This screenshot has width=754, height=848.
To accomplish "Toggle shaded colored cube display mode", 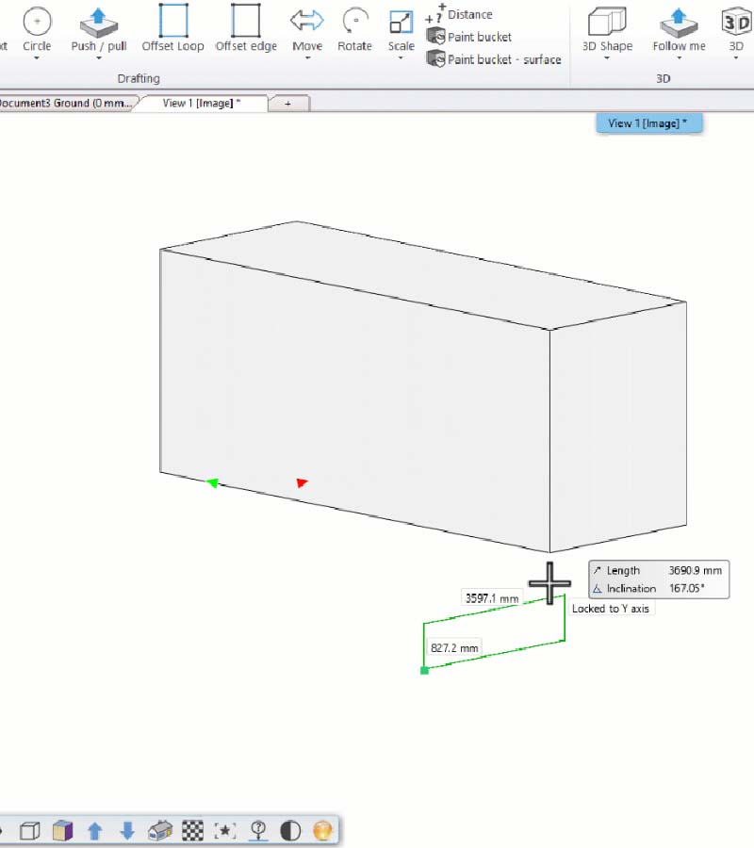I will [x=62, y=830].
